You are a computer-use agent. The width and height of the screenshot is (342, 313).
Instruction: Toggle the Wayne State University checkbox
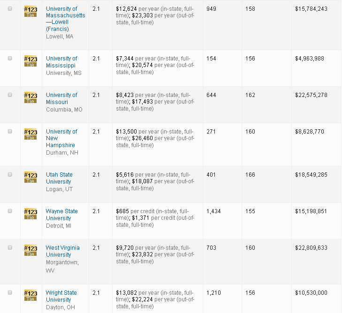pyautogui.click(x=10, y=211)
